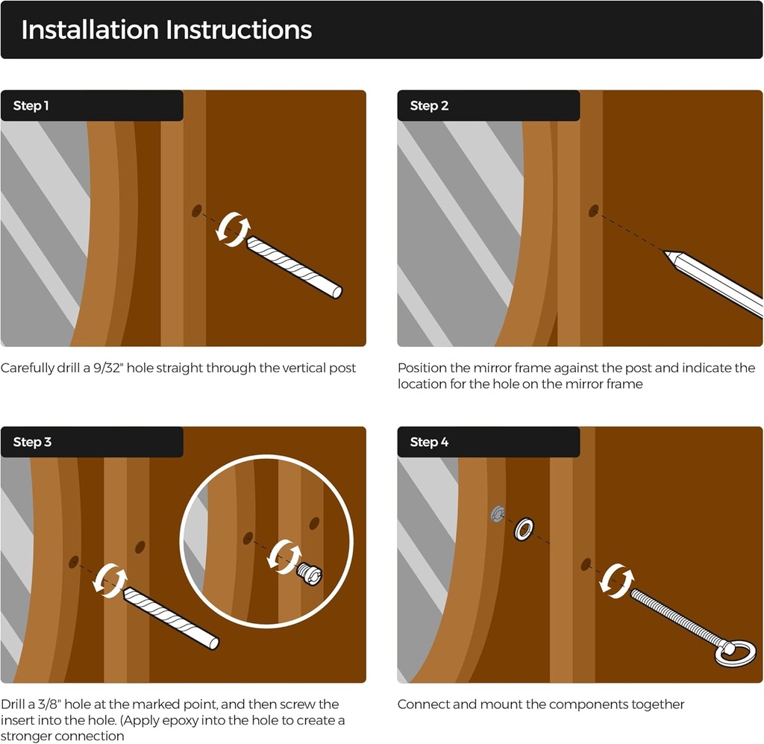Click the text about drilling a 9/32" hole
The image size is (764, 744).
[x=178, y=368]
